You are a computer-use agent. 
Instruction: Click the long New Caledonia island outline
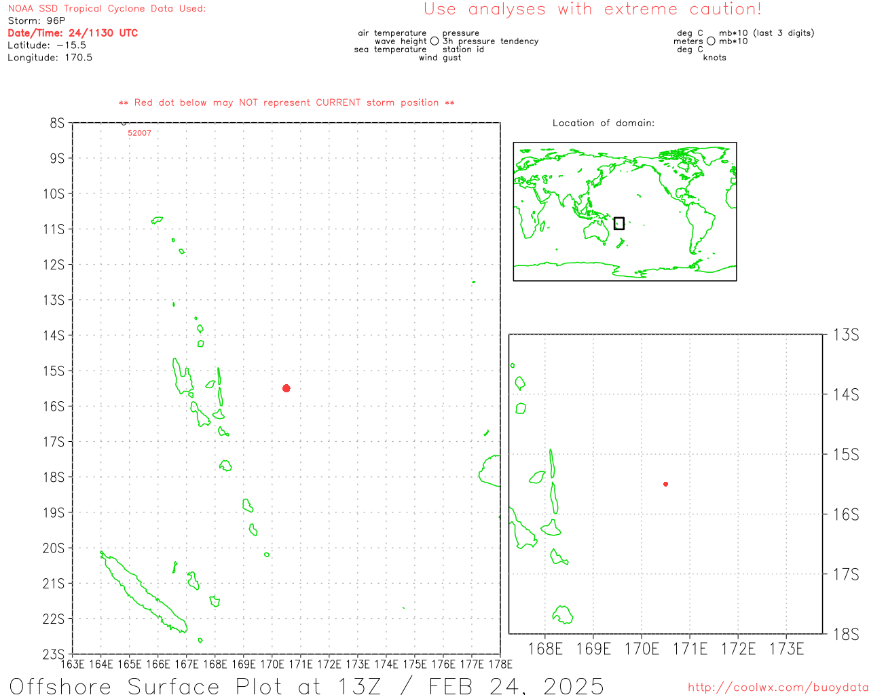[144, 593]
